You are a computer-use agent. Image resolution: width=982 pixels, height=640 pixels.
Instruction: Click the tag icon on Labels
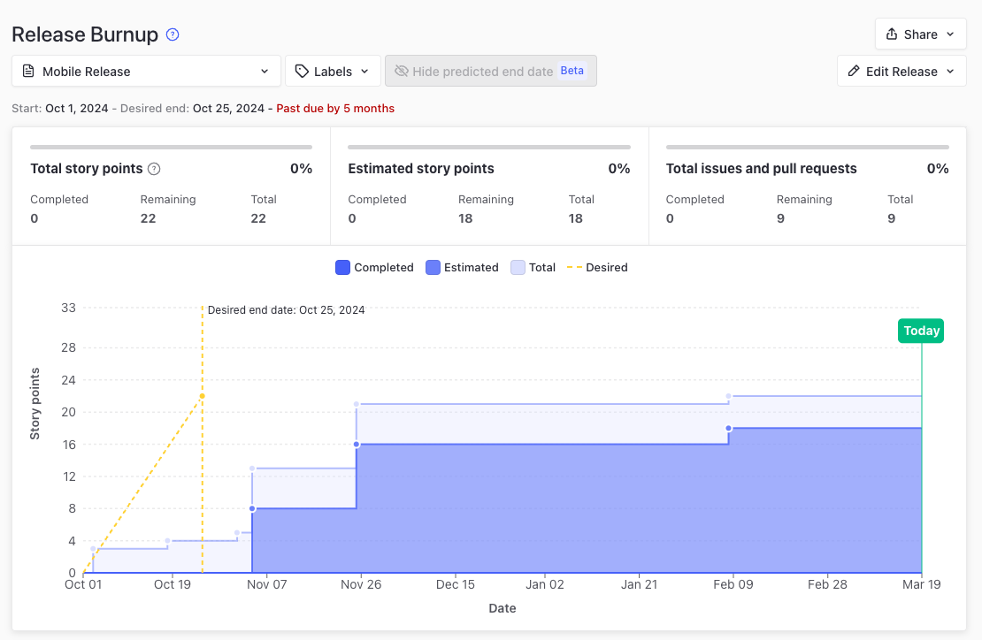tap(303, 72)
